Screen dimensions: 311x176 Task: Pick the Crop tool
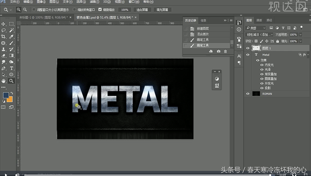tap(3, 37)
